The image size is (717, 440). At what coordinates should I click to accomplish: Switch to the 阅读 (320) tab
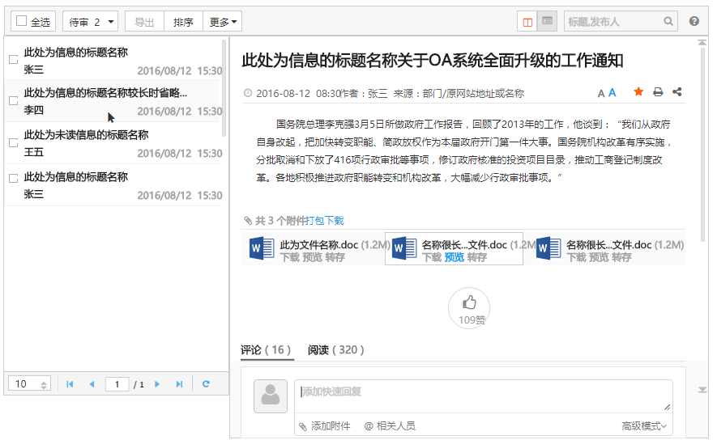pyautogui.click(x=335, y=350)
